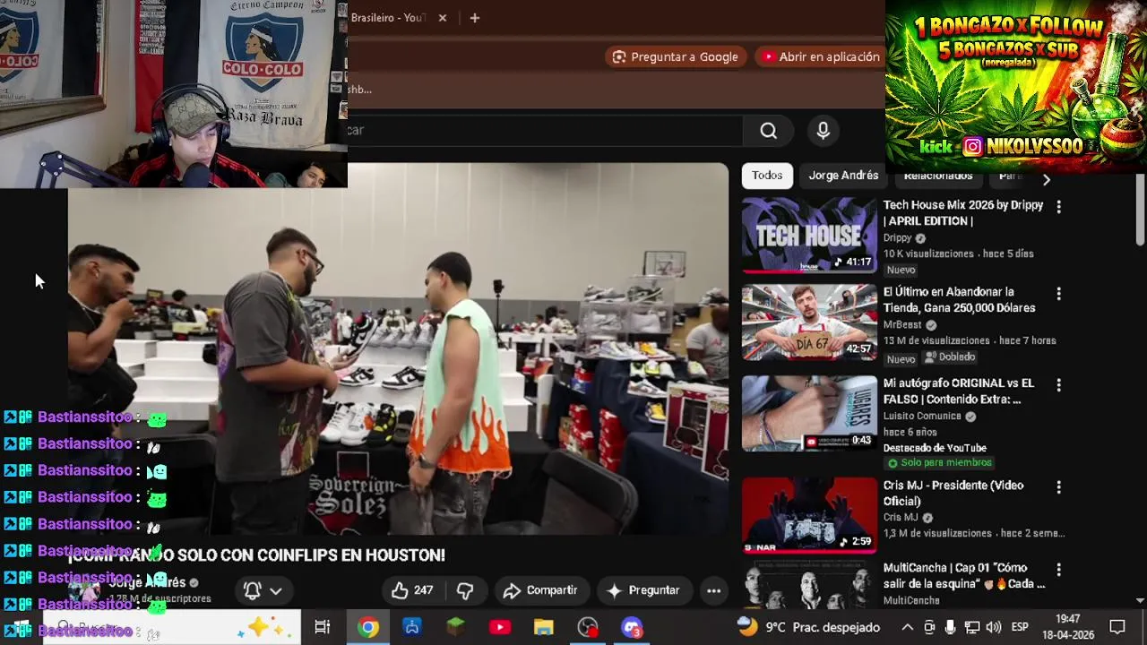
Task: Open the Windows notification center icon
Action: pyautogui.click(x=1117, y=627)
